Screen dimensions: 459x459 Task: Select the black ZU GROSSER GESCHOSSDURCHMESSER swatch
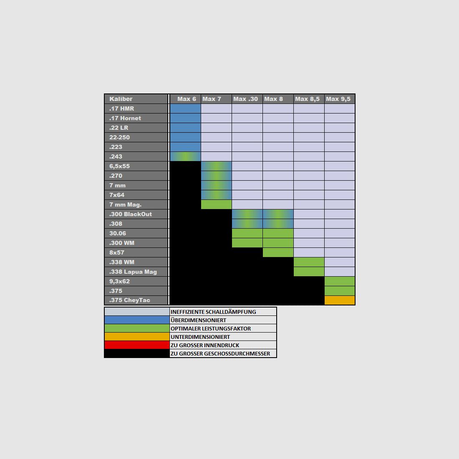click(x=137, y=353)
